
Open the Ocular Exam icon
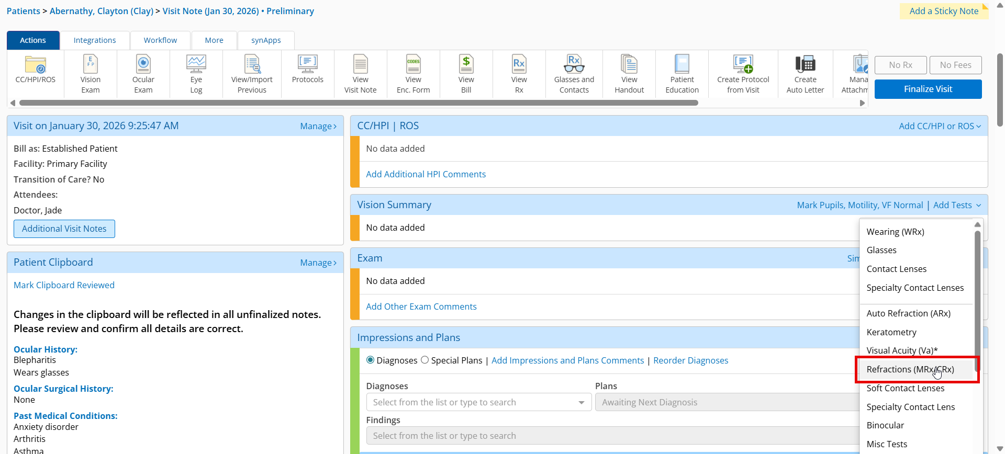click(143, 65)
